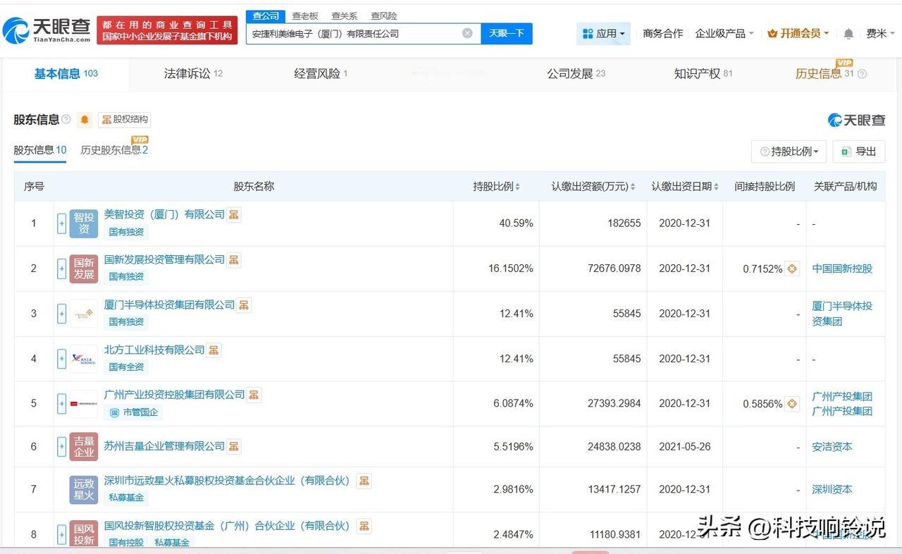Open equity structure icon beside 广州产业投资控股集团有限公司
This screenshot has height=554, width=902.
254,395
